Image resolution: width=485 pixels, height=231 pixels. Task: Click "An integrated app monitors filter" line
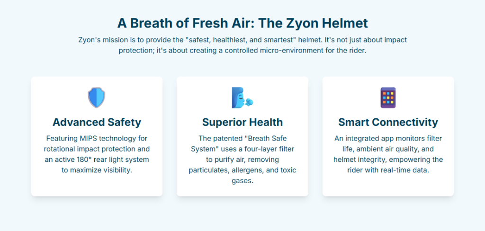(388, 138)
